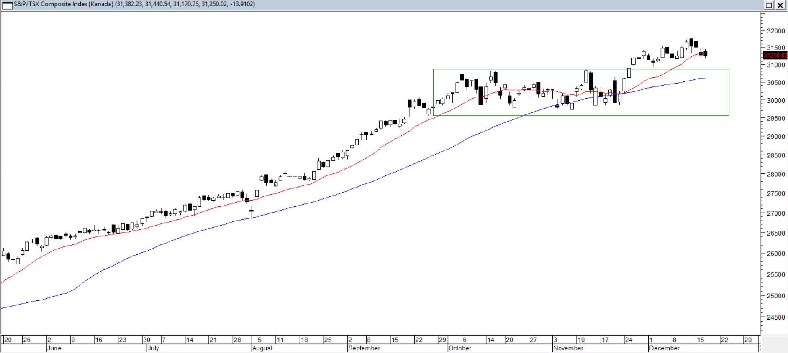Click the June month label on timeline
Screen dimensions: 788x353
tap(54, 348)
